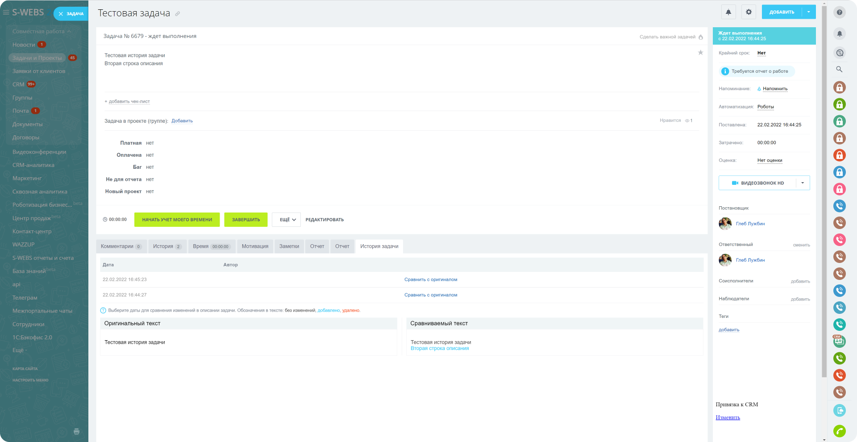Image resolution: width=857 pixels, height=442 pixels.
Task: Open the 'Мотивация' tab
Action: (255, 246)
